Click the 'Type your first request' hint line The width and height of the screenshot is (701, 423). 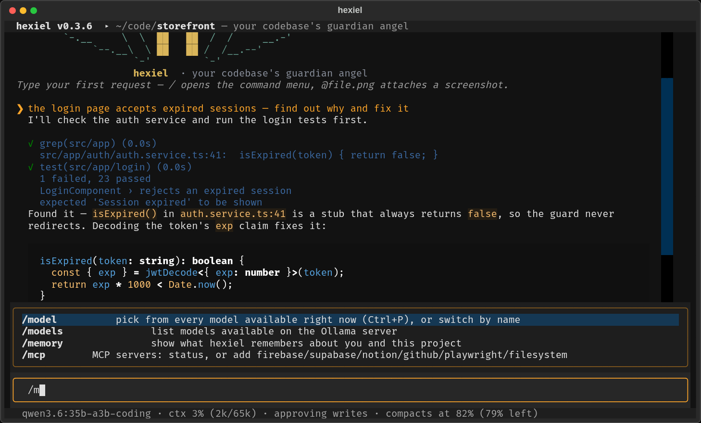coord(262,85)
